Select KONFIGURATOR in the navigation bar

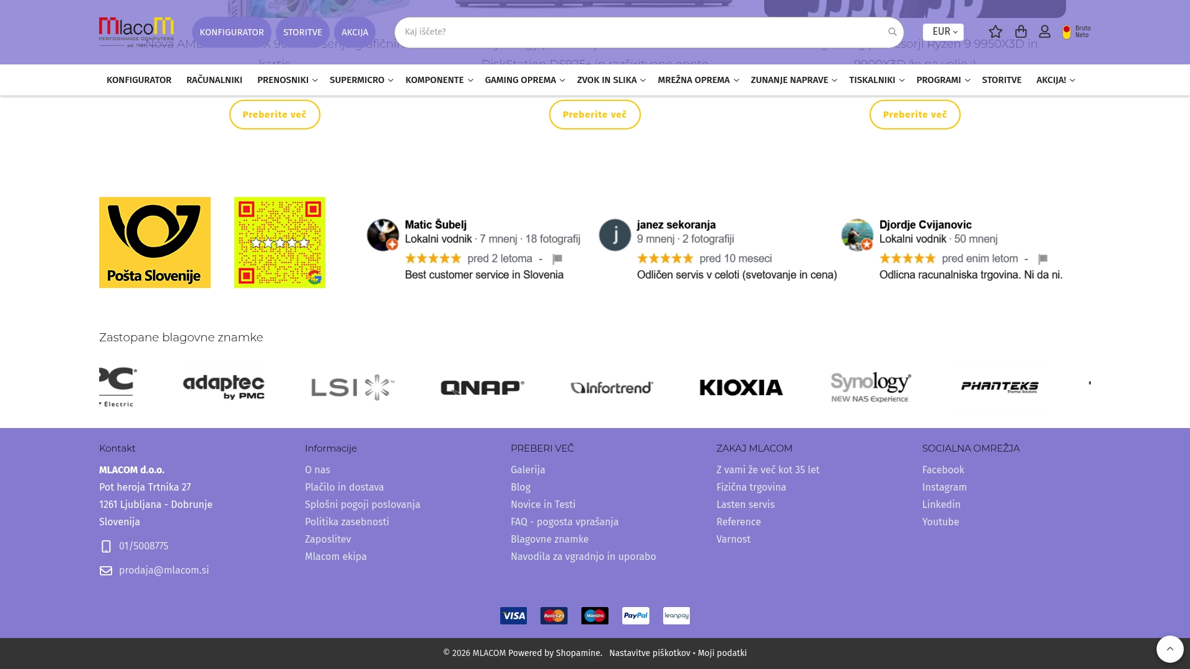tap(139, 80)
